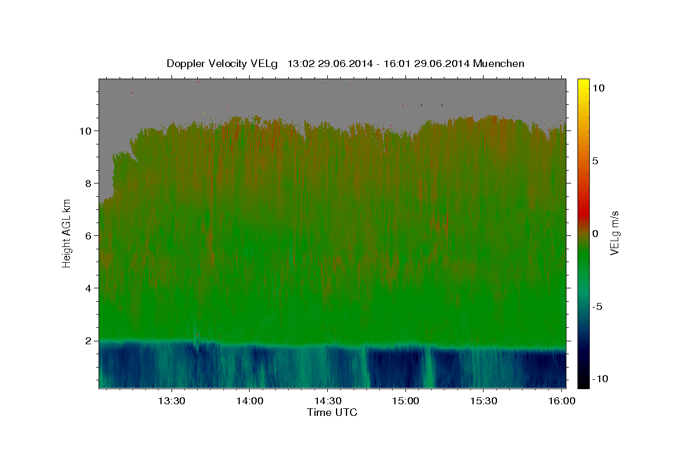Screen dimensions: 700x466
Task: Click the colorbar value -5
Action: tap(597, 306)
